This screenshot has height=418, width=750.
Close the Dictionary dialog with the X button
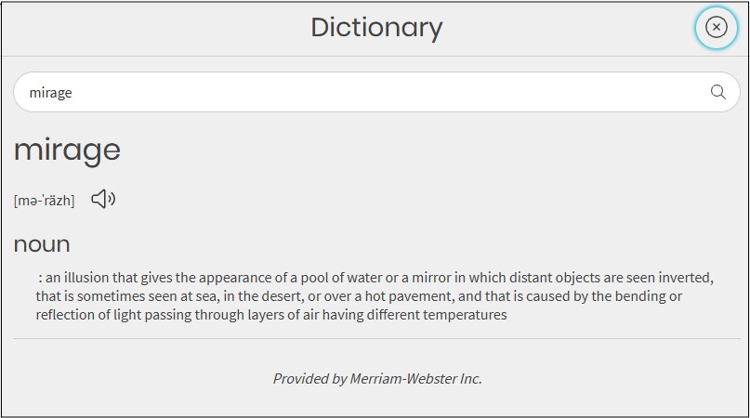click(x=716, y=27)
